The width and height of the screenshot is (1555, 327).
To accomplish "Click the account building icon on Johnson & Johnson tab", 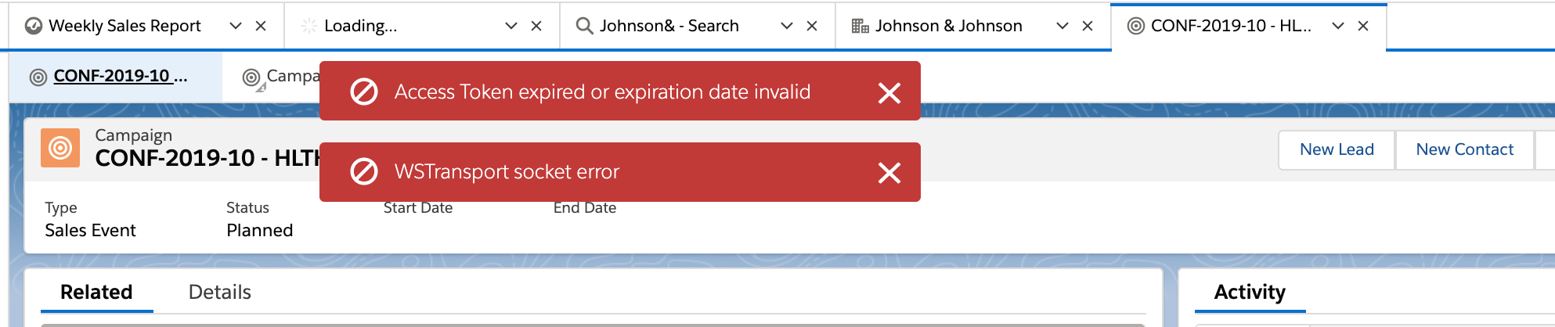I will point(860,26).
